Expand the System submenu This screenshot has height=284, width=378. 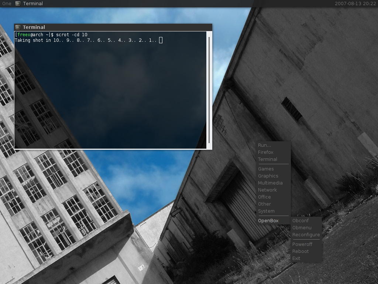coord(273,211)
